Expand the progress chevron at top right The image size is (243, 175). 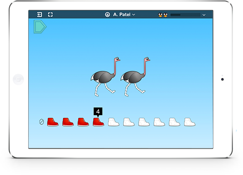[x=204, y=15]
